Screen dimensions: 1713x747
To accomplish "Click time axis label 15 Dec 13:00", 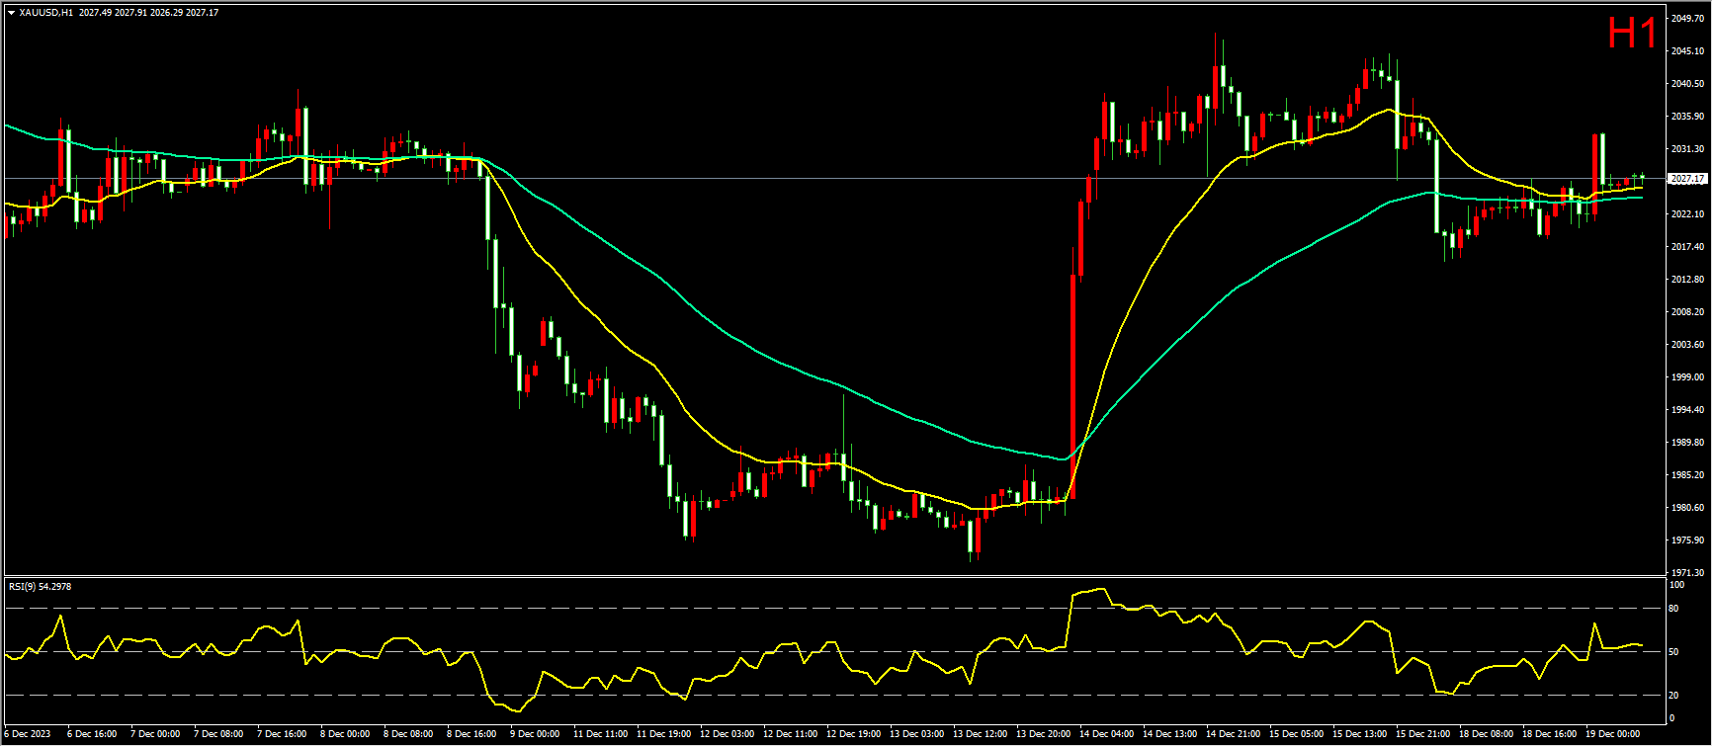I will coord(1359,734).
